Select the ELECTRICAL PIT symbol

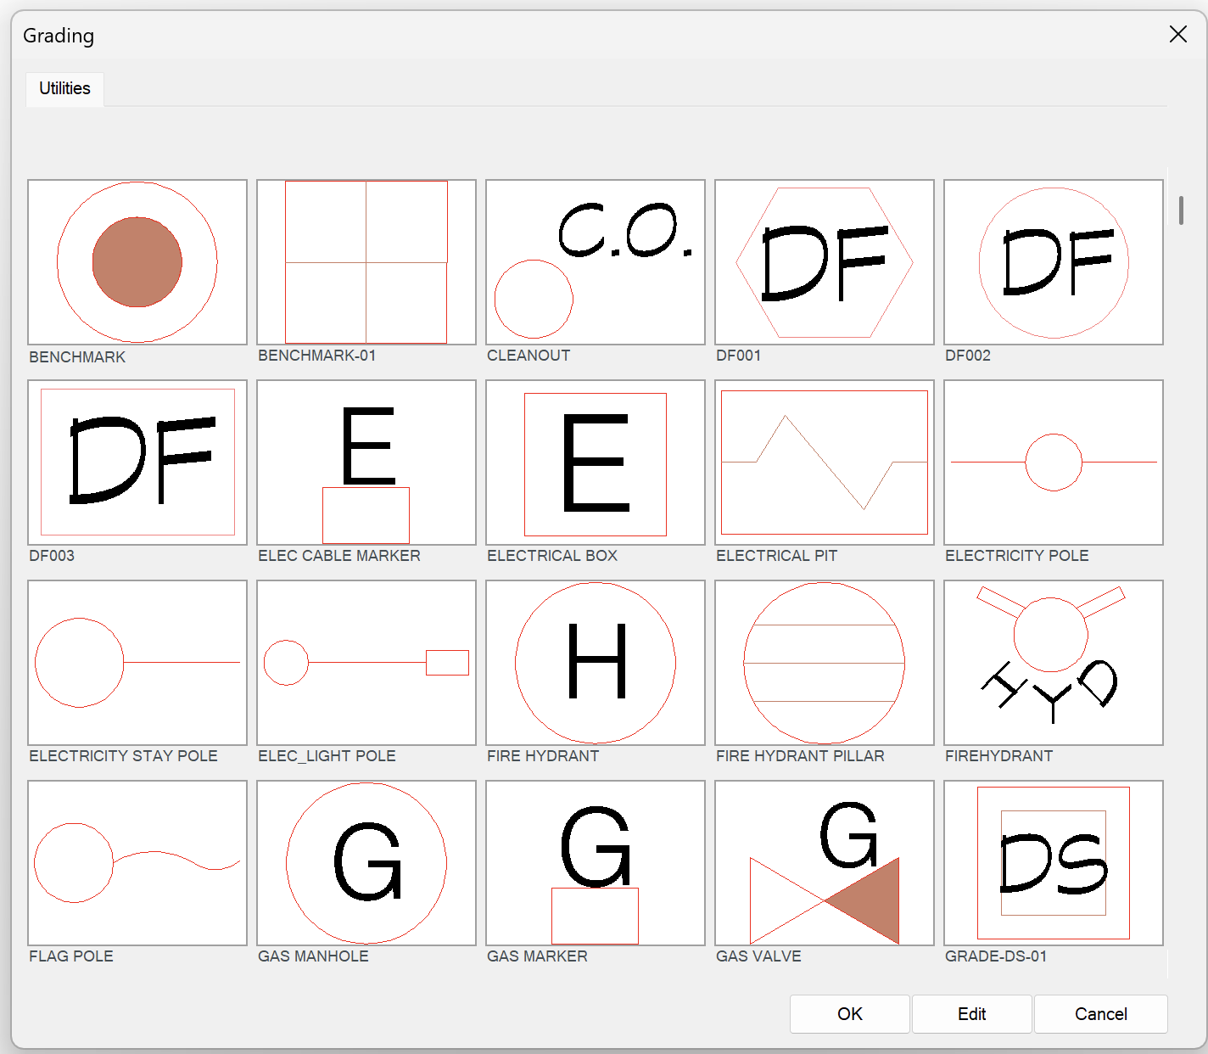point(825,463)
